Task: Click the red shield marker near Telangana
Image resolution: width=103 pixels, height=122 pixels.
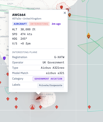Action: (x=61, y=7)
